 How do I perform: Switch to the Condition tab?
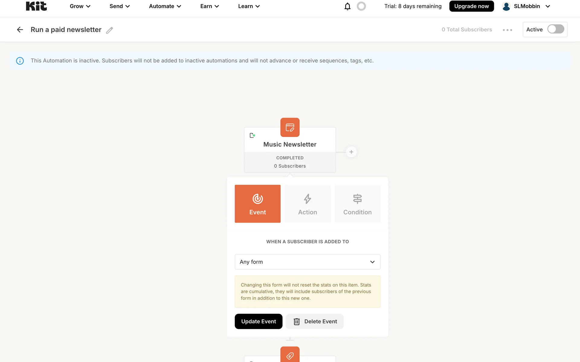click(357, 204)
